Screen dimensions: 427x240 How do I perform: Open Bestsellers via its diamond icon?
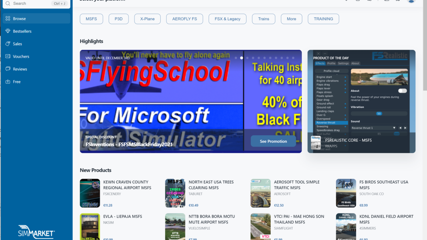[8, 31]
